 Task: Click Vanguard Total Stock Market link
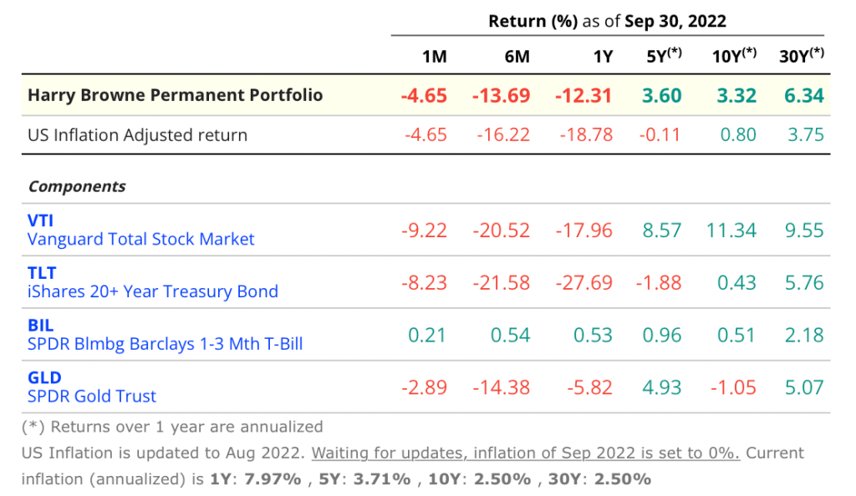click(140, 240)
